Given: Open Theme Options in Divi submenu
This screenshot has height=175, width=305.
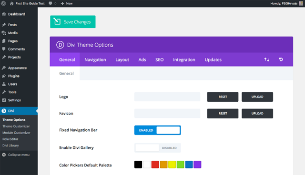Looking at the screenshot, I should point(14,120).
